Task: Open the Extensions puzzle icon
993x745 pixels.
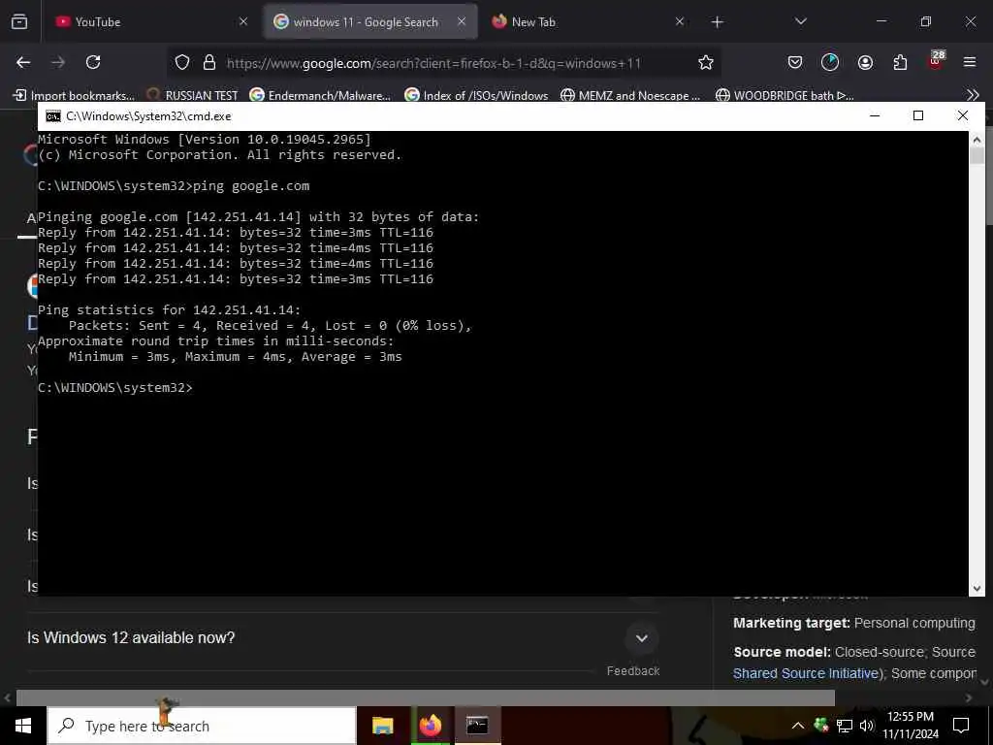Action: tap(900, 62)
